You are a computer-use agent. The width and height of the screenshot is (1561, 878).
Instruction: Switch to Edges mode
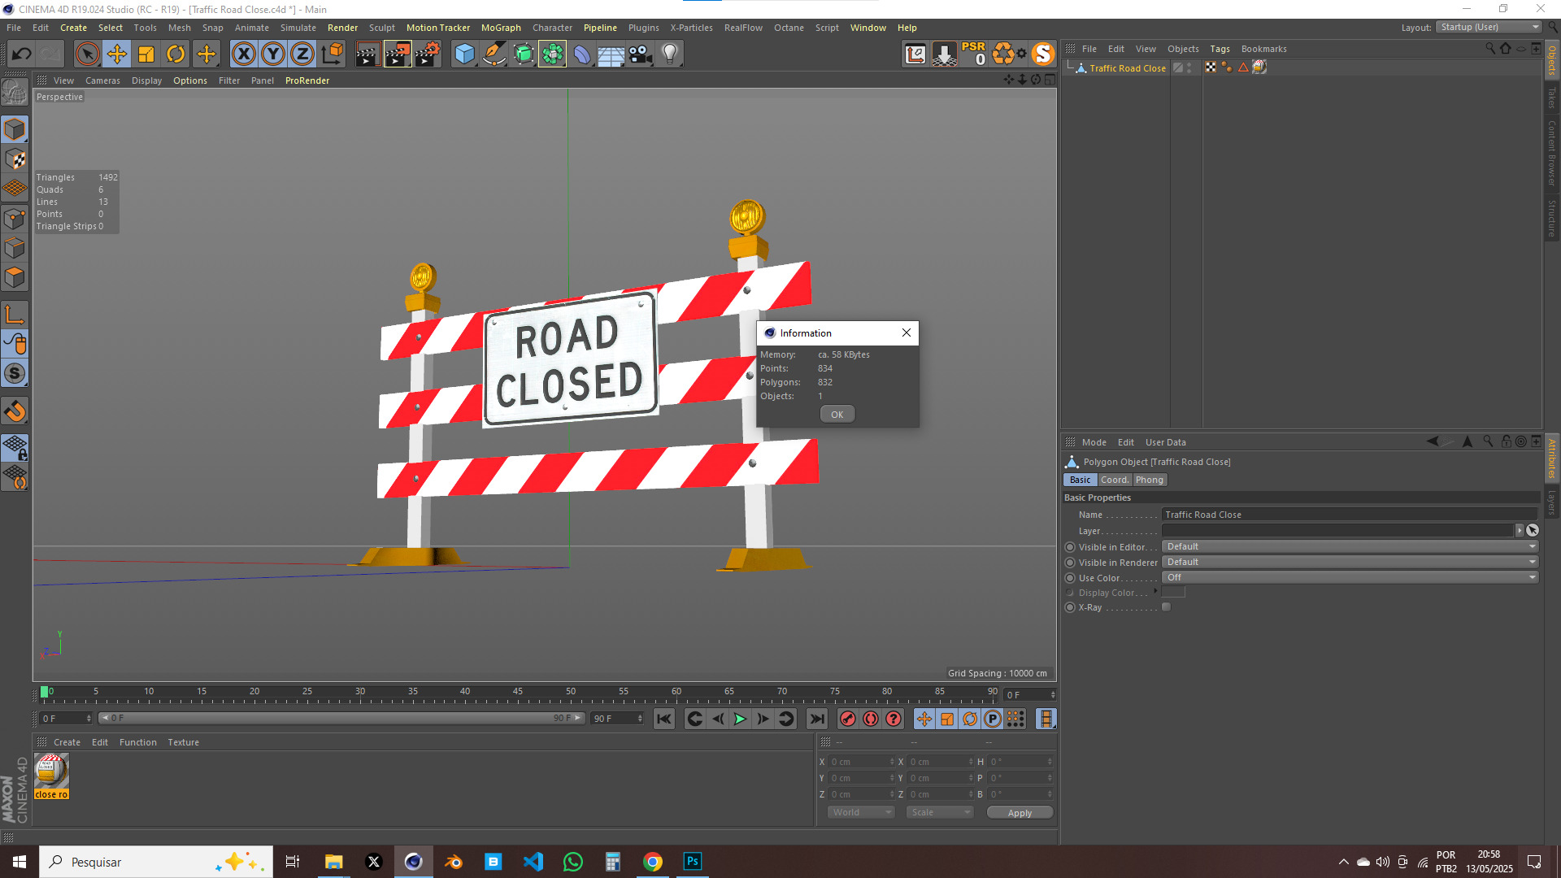(x=15, y=248)
